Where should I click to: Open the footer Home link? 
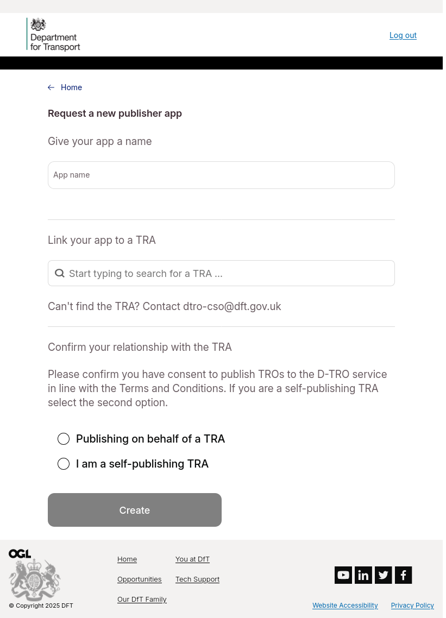[x=127, y=559]
